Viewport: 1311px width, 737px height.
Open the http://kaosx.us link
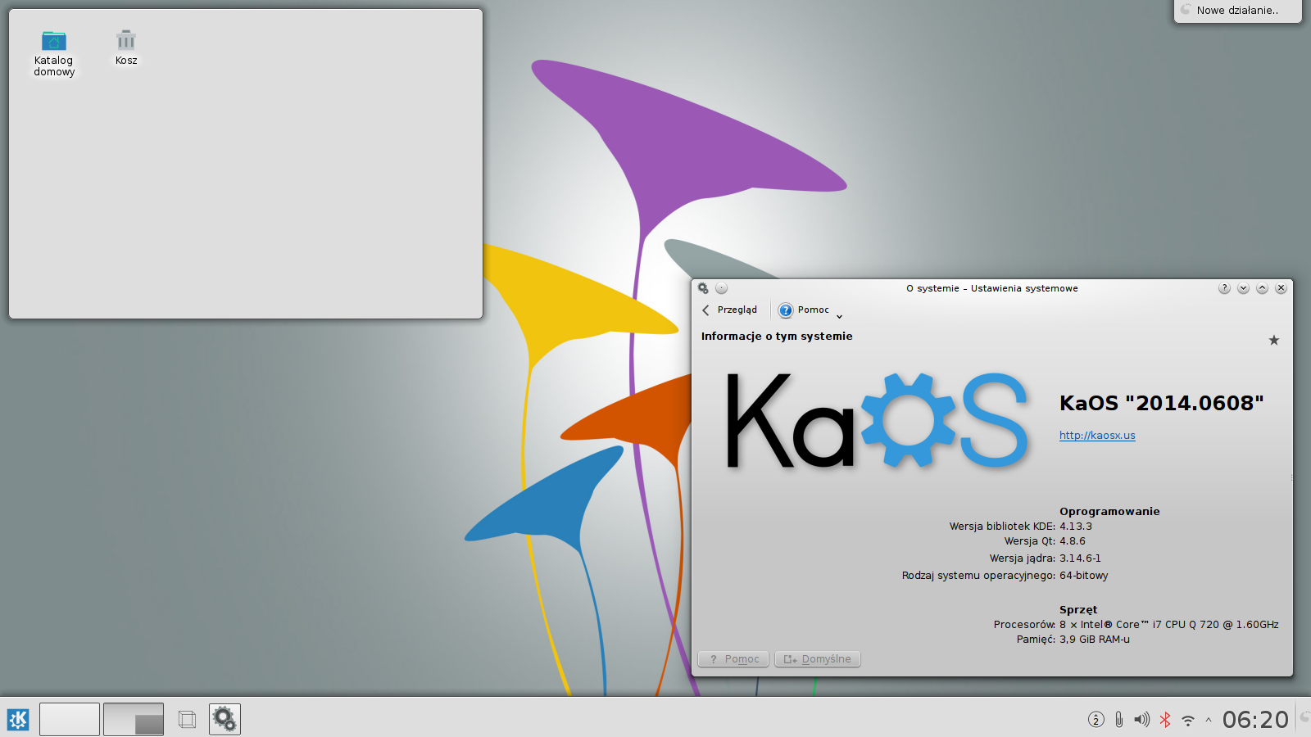tap(1097, 436)
